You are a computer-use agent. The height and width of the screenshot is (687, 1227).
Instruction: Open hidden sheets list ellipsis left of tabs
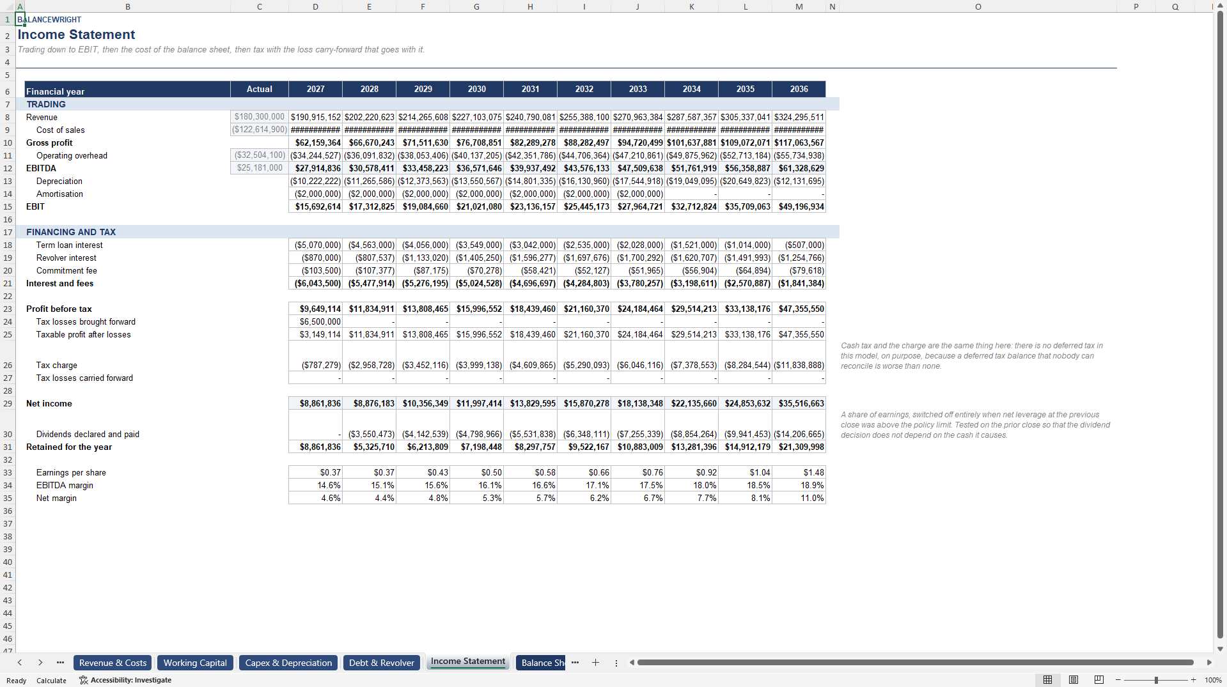(60, 663)
